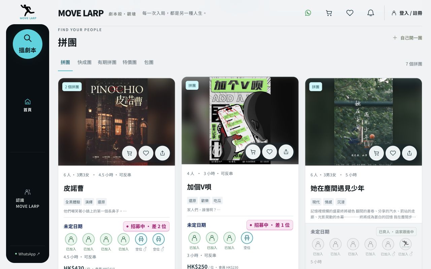Open the WhatsApp icon in header
The image size is (431, 269).
coord(308,13)
